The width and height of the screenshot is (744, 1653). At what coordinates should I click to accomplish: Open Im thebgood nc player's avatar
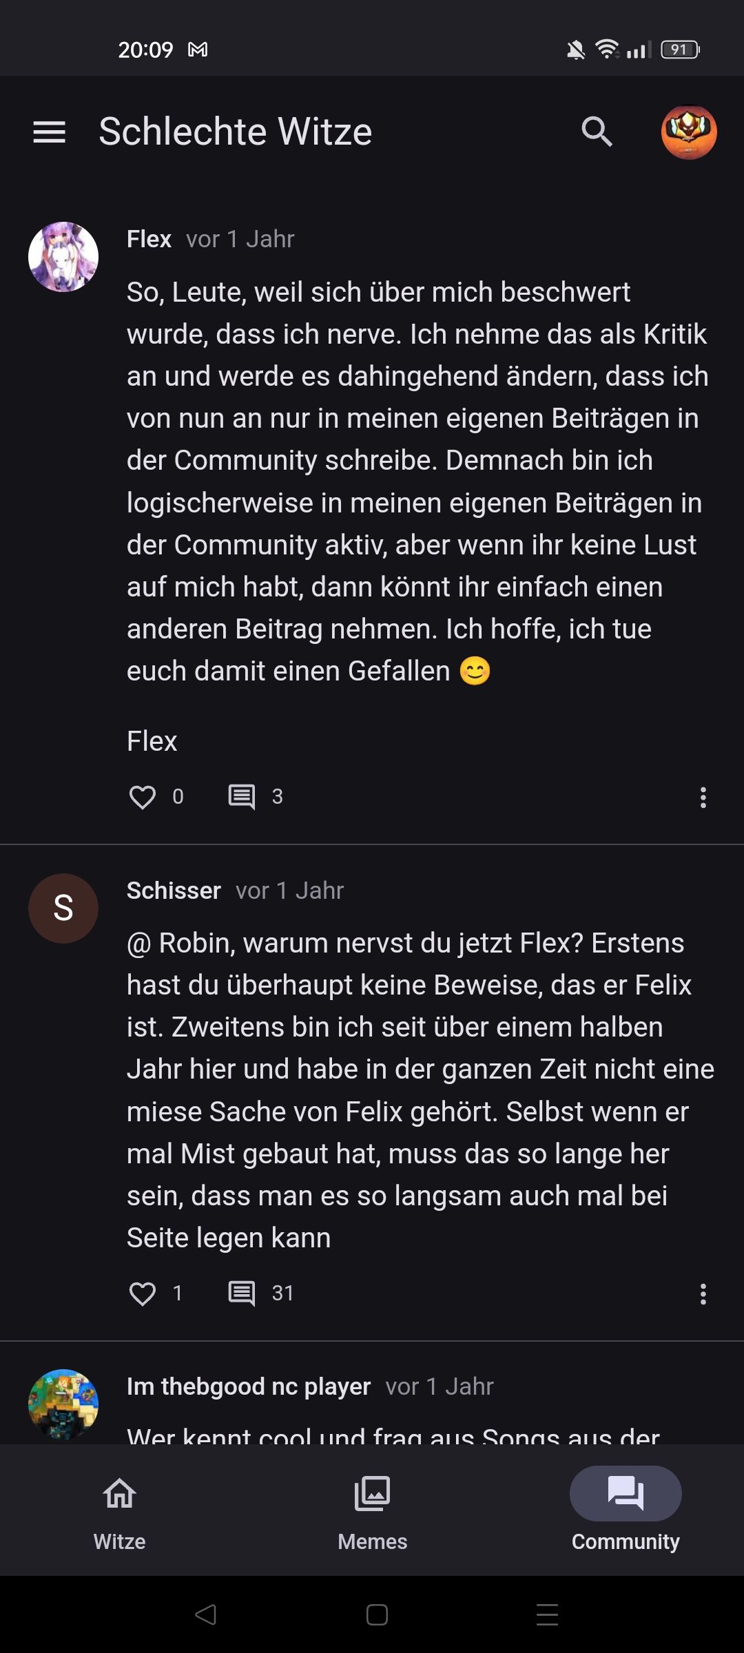[63, 1404]
